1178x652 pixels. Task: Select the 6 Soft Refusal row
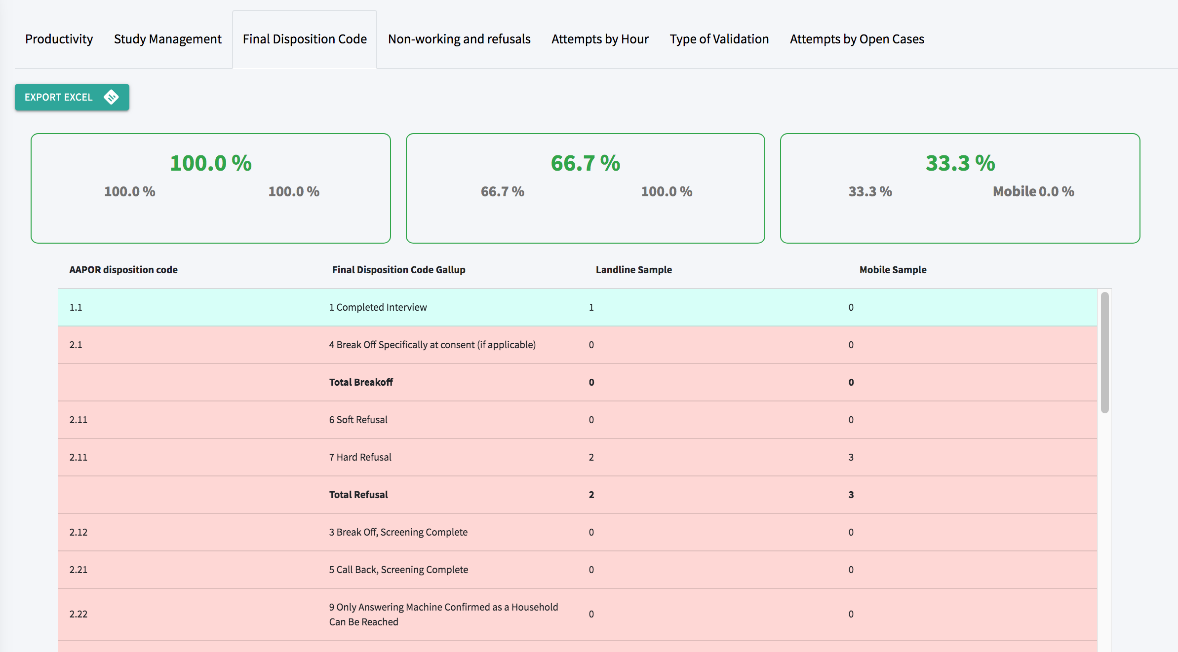[x=578, y=420]
